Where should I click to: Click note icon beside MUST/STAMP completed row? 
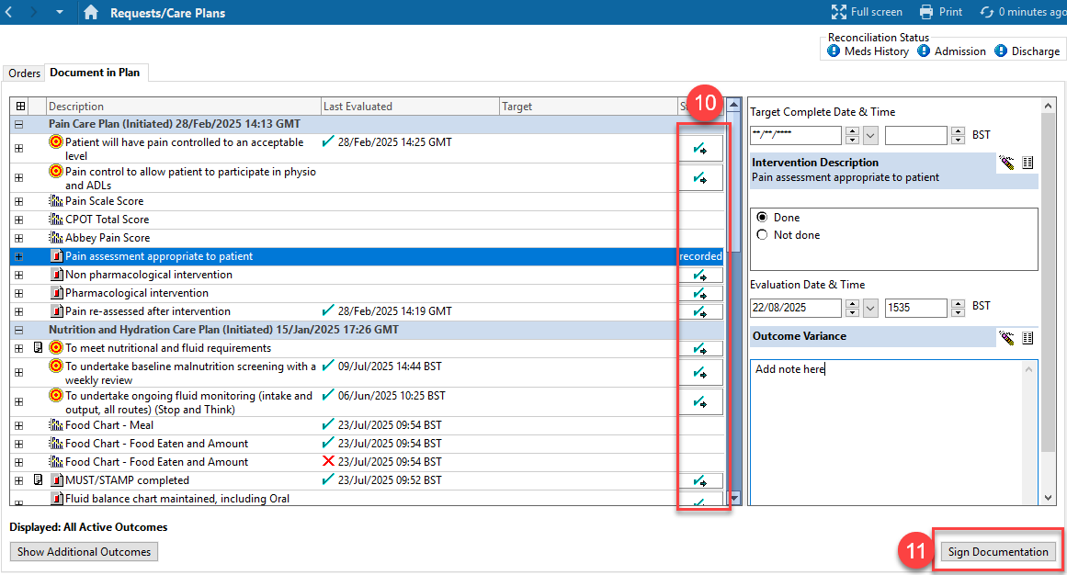(38, 479)
